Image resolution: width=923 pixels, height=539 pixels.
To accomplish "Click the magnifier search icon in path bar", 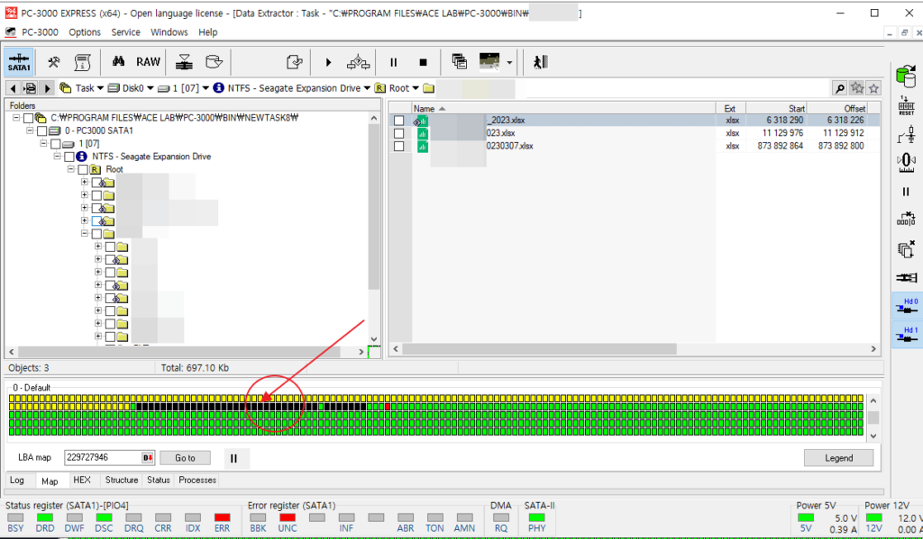I will click(839, 88).
